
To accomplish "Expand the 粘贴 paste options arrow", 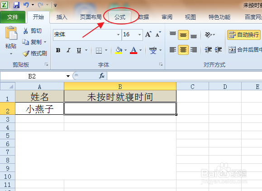I will [x=11, y=54].
